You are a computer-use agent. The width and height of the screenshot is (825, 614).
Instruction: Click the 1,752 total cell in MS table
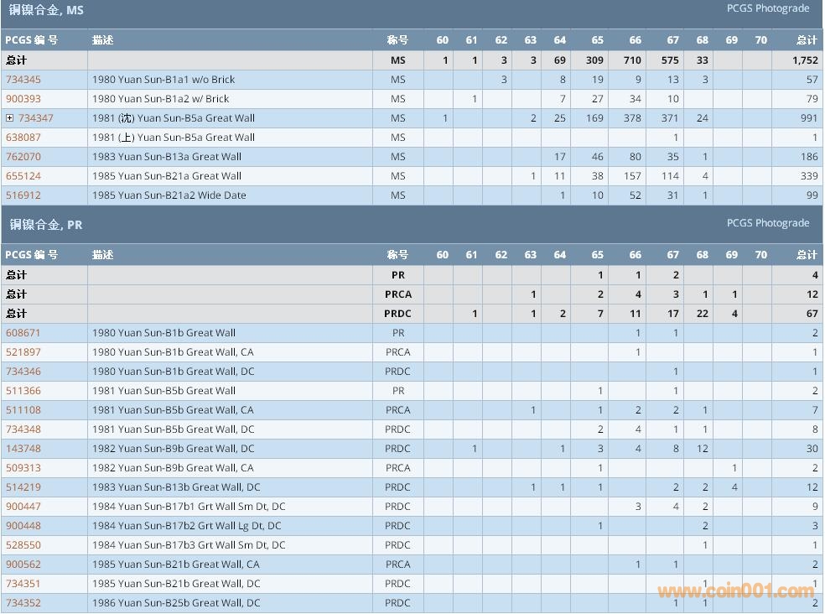click(x=804, y=60)
